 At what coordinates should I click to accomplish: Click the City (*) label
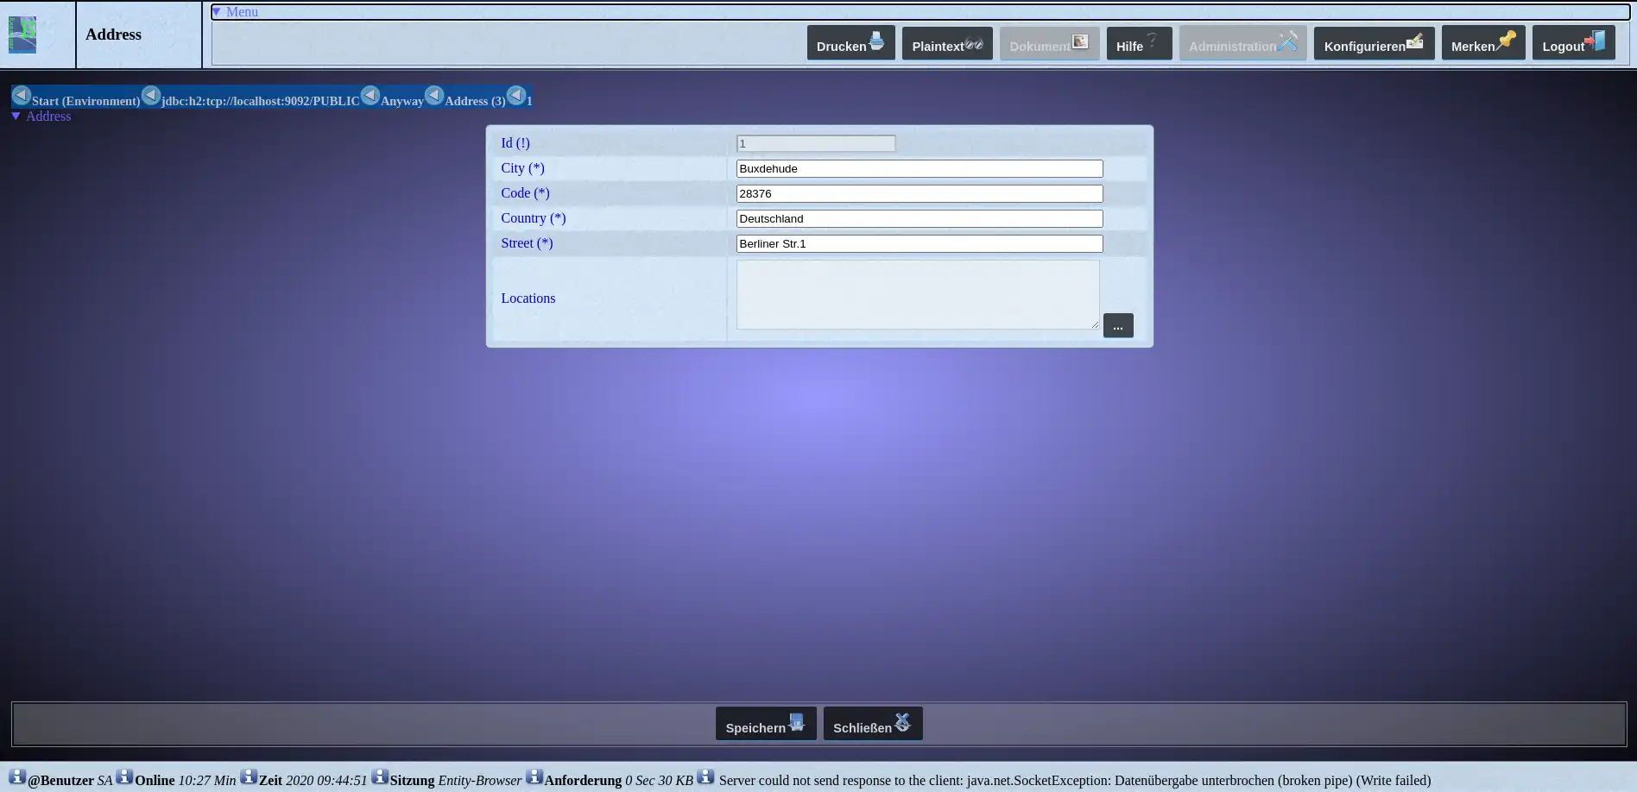click(x=522, y=168)
